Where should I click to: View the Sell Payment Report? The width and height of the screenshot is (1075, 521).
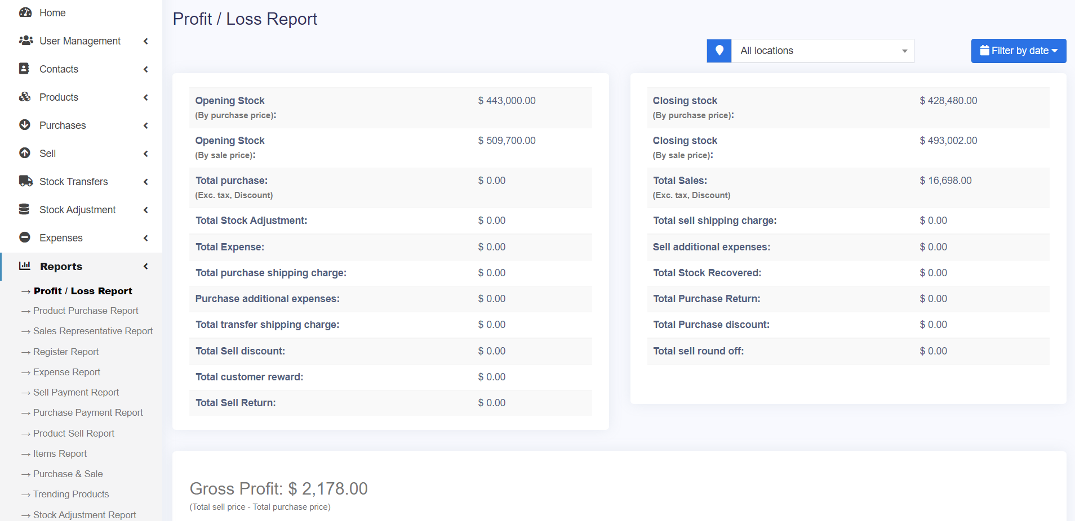pyautogui.click(x=76, y=392)
